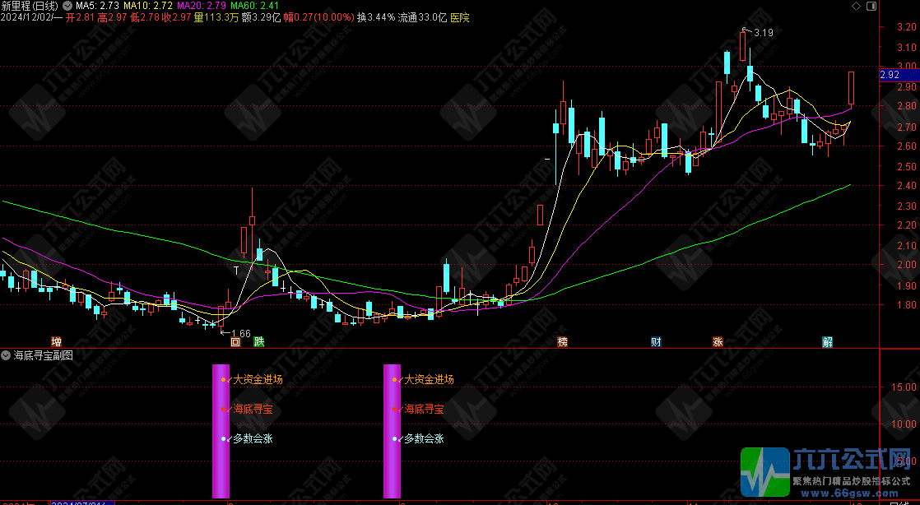Screen dimensions: 920x505
Task: Click the highlighted date on the time axis
Action: [82, 502]
